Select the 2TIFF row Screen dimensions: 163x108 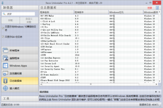click(x=99, y=78)
